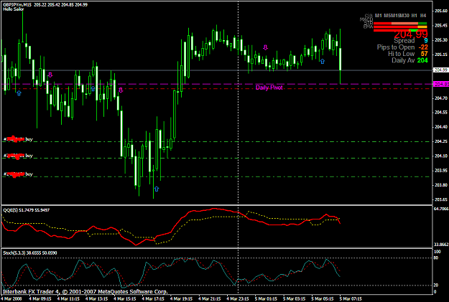Click the Hi to Low 57 readout
Image resolution: width=449 pixels, height=302 pixels.
(408, 54)
